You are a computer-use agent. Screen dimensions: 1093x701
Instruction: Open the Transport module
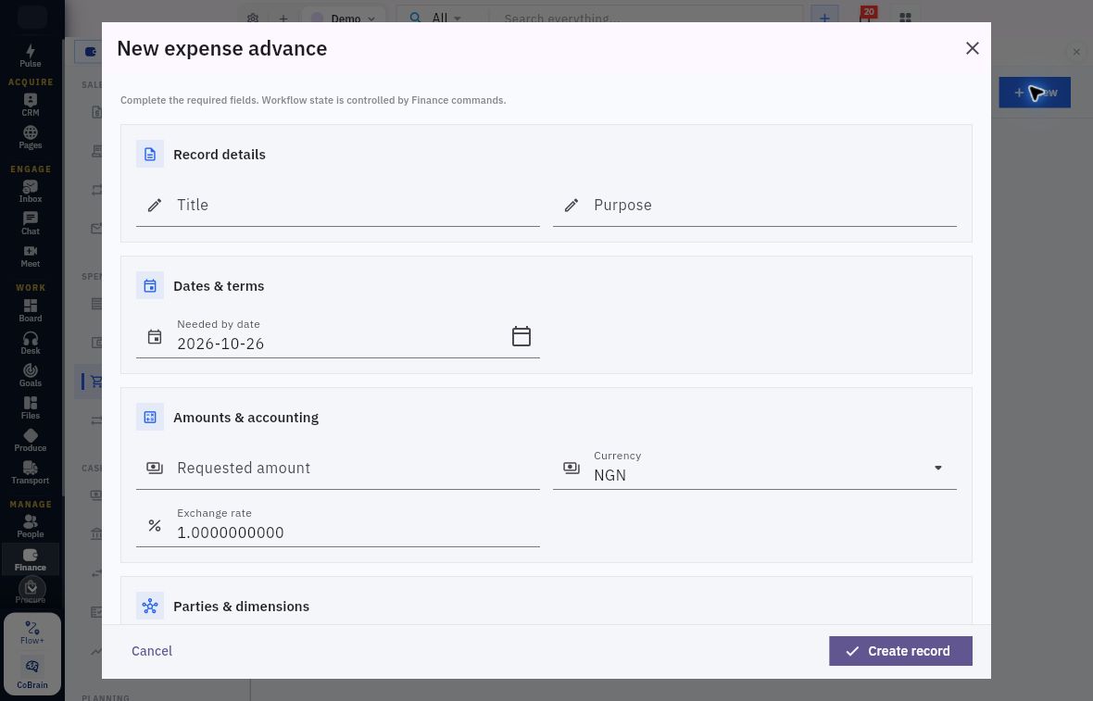(30, 472)
